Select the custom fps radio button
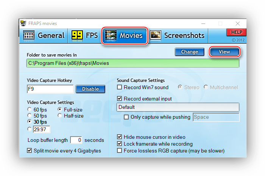Viewport: 265px width, 176px height. coord(30,129)
